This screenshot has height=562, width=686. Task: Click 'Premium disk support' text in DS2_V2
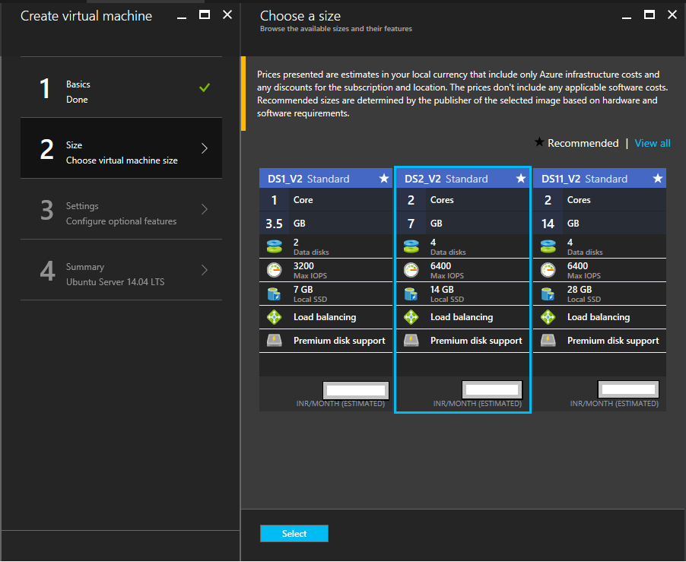click(476, 341)
